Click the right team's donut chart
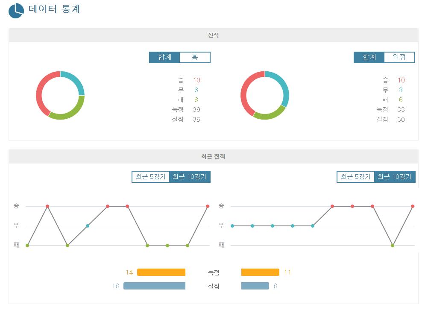Image resolution: width=425 pixels, height=310 pixels. tap(265, 95)
